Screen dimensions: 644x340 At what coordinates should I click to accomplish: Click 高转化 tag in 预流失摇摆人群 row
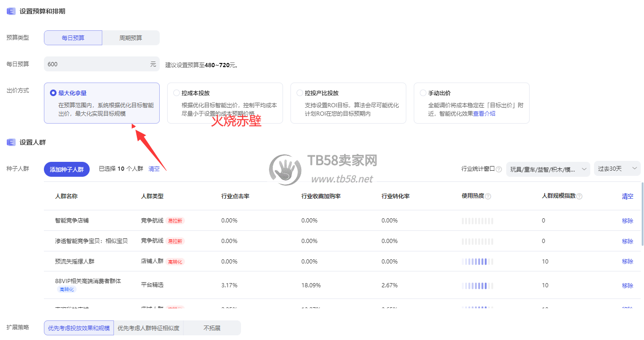point(175,262)
